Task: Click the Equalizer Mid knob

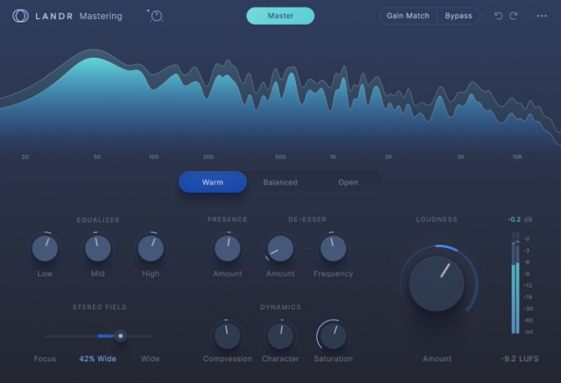Action: [98, 249]
